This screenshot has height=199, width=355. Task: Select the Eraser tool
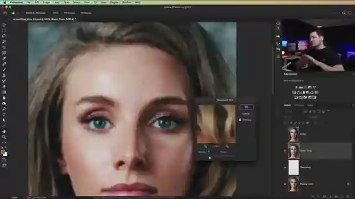[4, 86]
